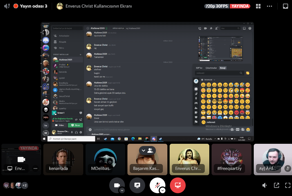The image size is (292, 196).
Task: Open the grid view layout icon
Action: [258, 6]
